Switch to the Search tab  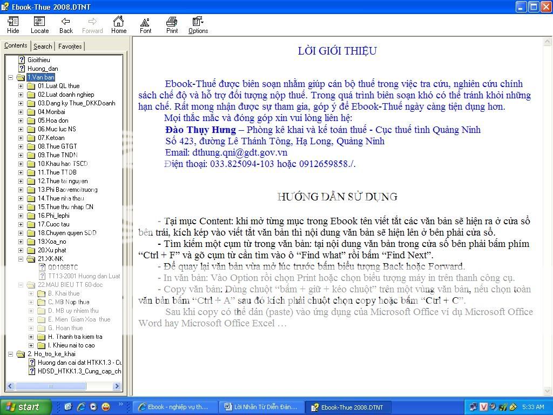pos(43,46)
